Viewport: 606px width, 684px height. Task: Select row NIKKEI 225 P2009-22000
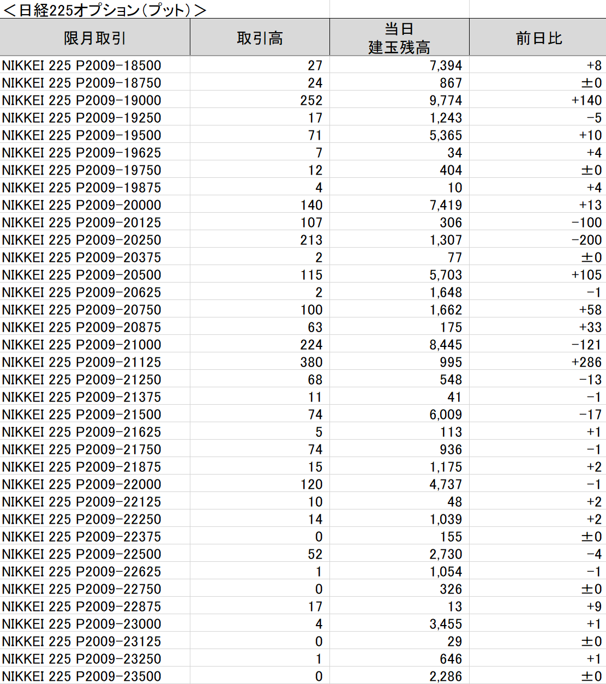pos(303,484)
